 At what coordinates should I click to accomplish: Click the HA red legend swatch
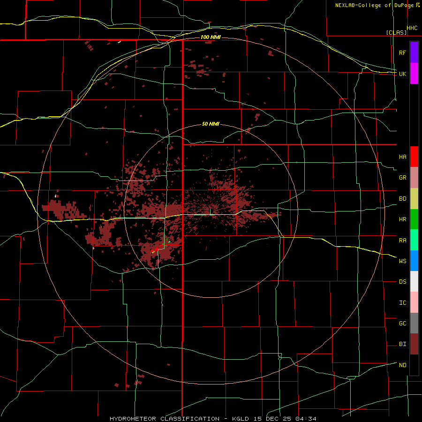[414, 157]
